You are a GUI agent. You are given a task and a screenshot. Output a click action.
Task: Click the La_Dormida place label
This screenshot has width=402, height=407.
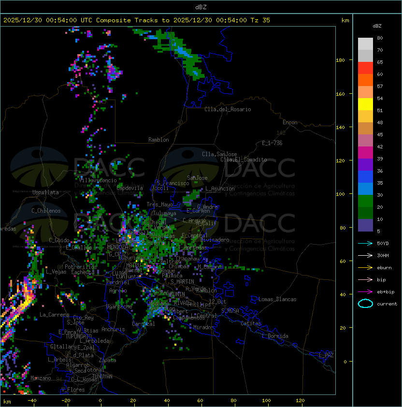pyautogui.click(x=275, y=336)
